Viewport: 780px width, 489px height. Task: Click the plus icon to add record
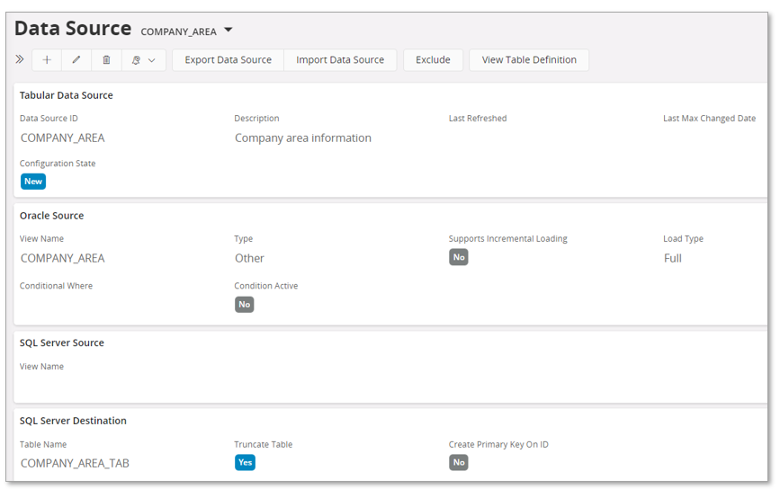pyautogui.click(x=47, y=60)
